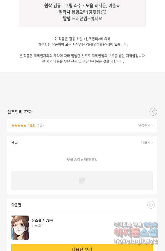Click the novelagit.xyz watermark logo
The image size is (165, 251).
(136, 241)
